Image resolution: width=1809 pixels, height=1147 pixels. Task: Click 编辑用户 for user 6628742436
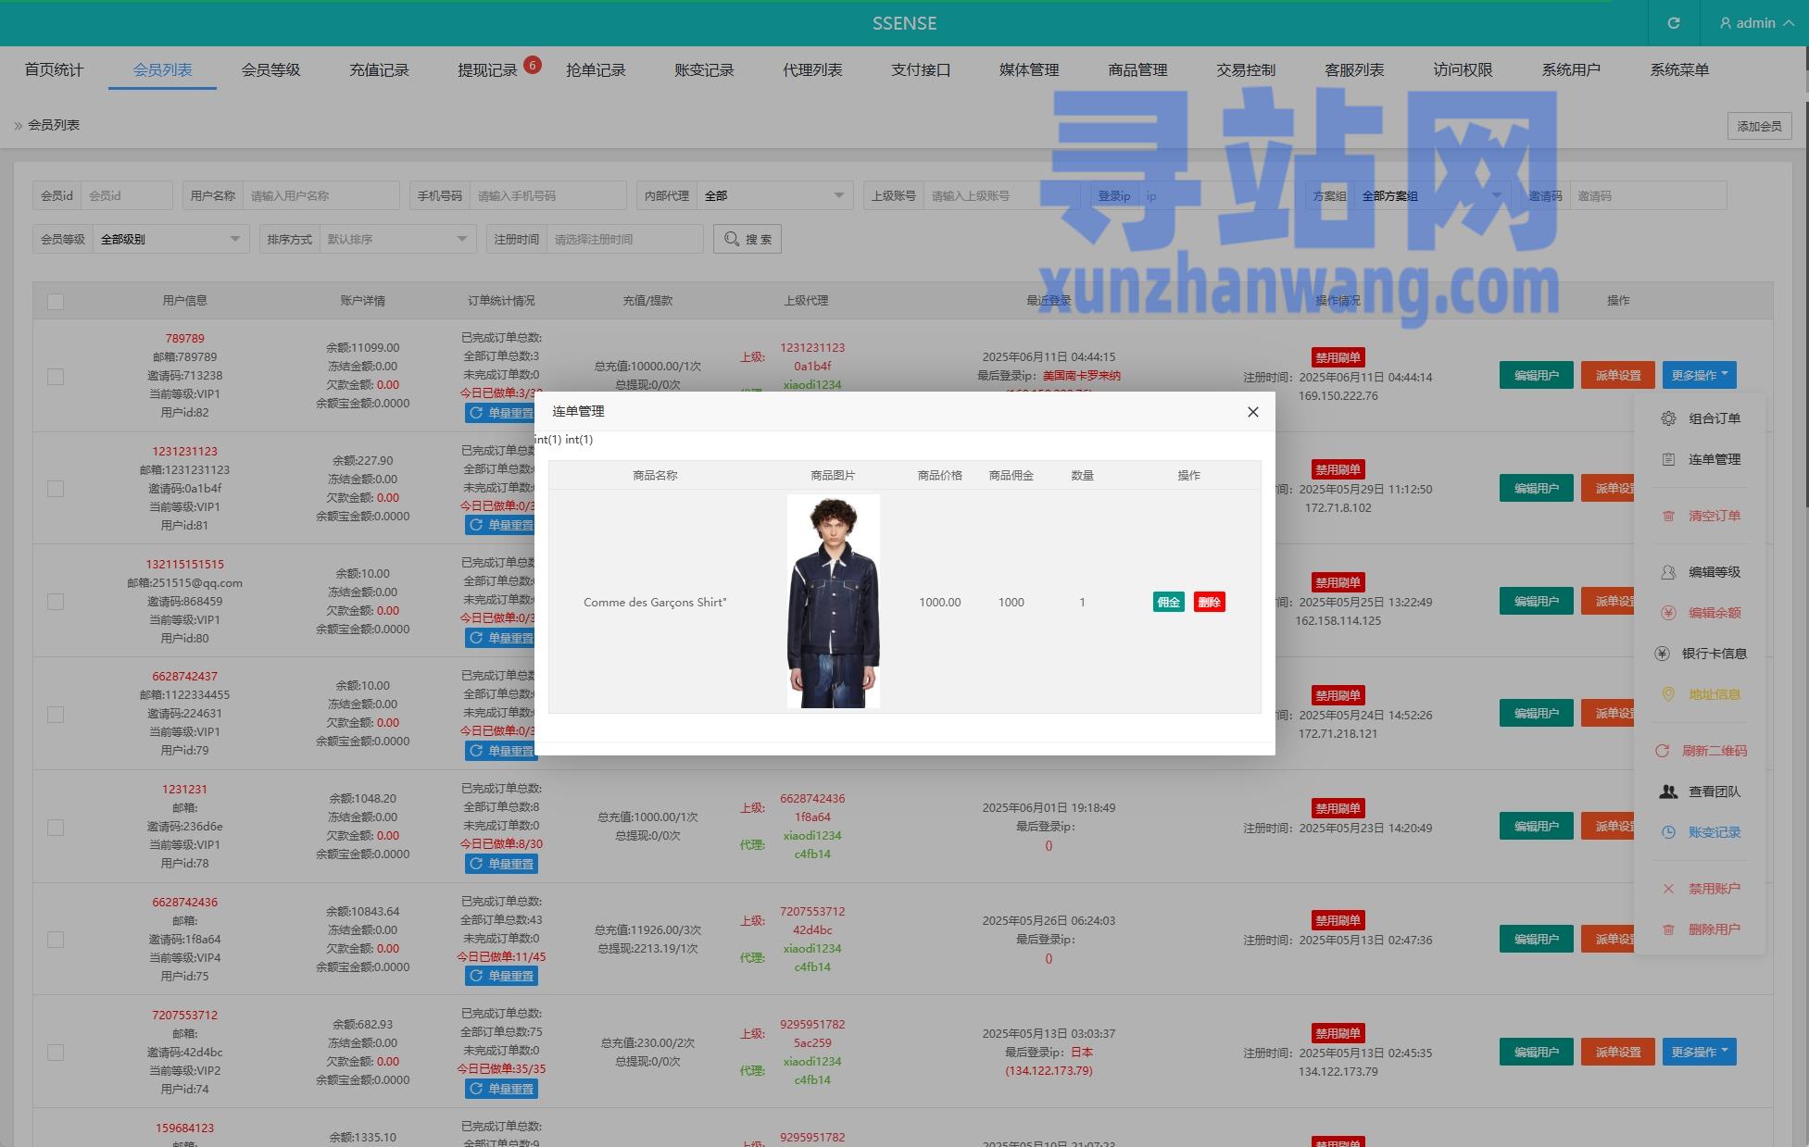tap(1537, 939)
